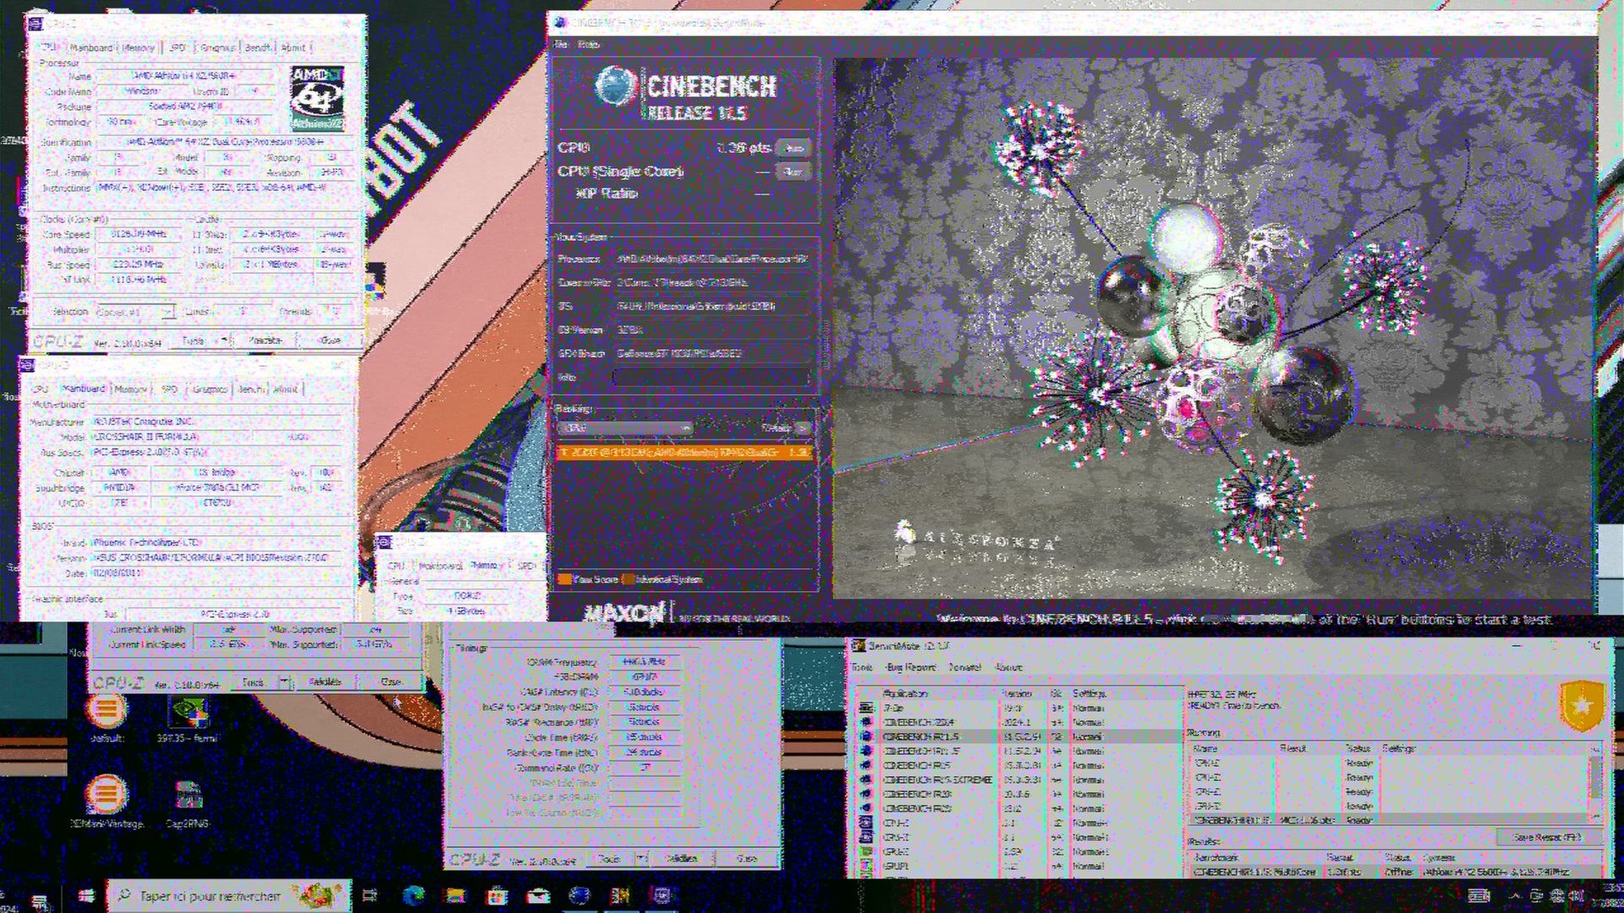1624x913 pixels.
Task: Click the Cinebench Info input field
Action: pos(710,377)
